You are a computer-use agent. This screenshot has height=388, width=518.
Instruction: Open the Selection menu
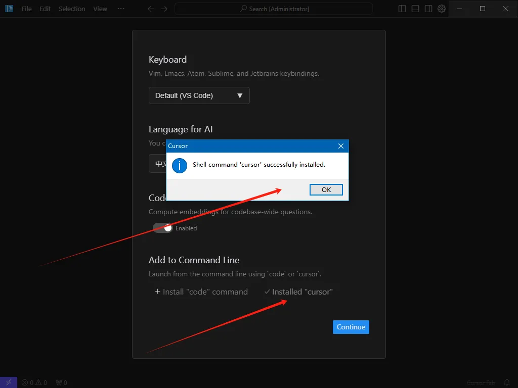(72, 9)
